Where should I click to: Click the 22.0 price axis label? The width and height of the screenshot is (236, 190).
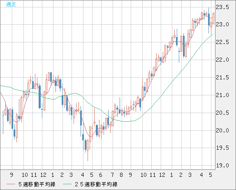pyautogui.click(x=222, y=60)
